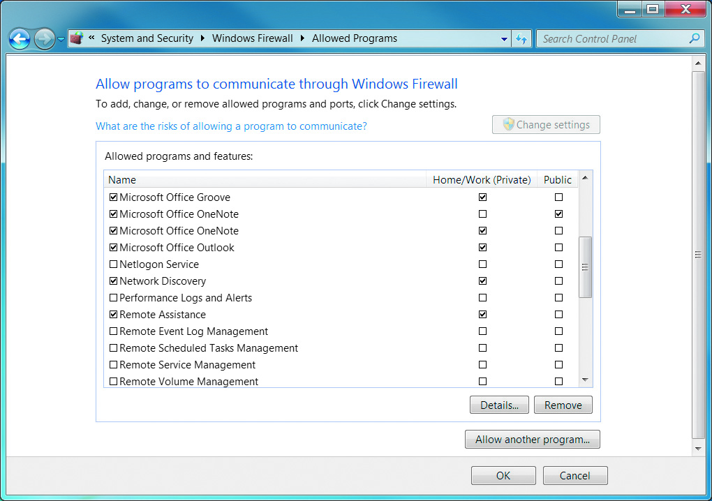
Task: Enable Performance Logs and Alerts checkbox
Action: (114, 298)
